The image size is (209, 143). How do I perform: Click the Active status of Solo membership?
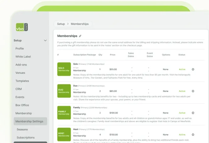click(182, 69)
